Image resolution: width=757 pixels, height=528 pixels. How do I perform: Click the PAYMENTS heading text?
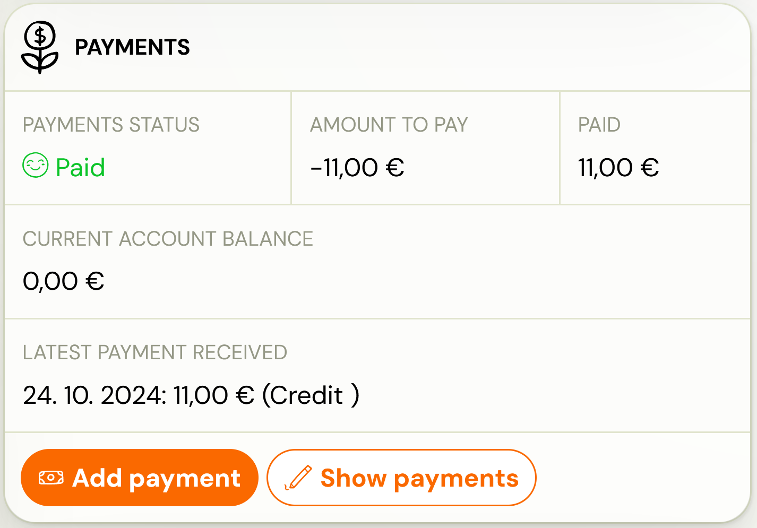(132, 48)
